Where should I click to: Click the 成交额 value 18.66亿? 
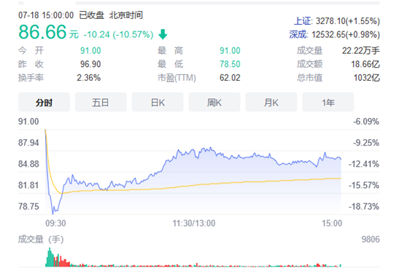pyautogui.click(x=365, y=64)
